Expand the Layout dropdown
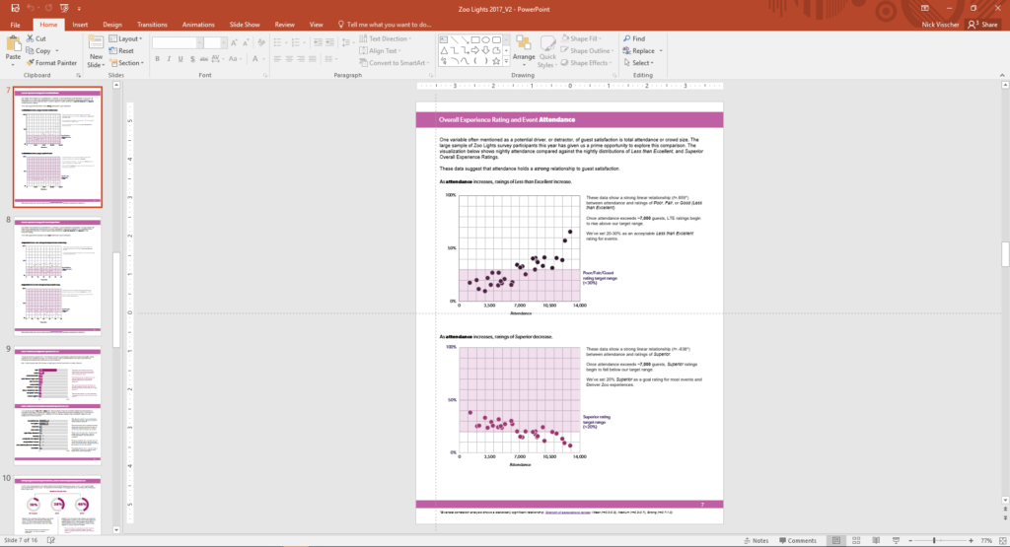1010x547 pixels. (128, 38)
